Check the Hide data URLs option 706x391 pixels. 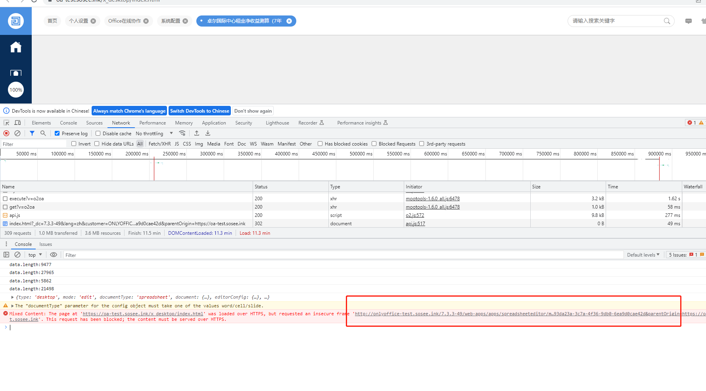point(97,144)
